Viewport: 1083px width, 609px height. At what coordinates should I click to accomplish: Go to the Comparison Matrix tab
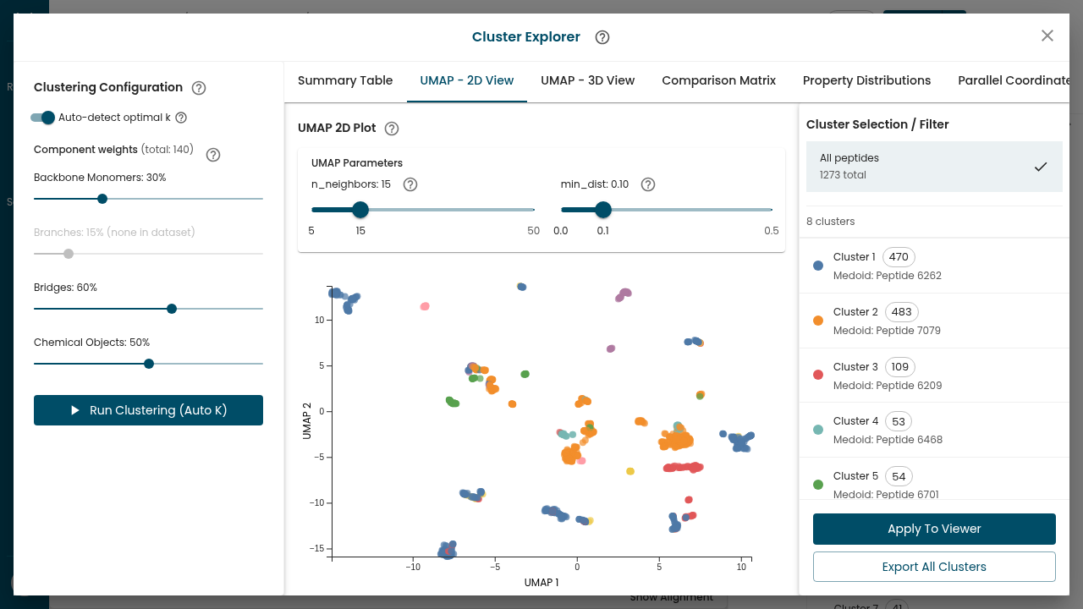point(718,80)
